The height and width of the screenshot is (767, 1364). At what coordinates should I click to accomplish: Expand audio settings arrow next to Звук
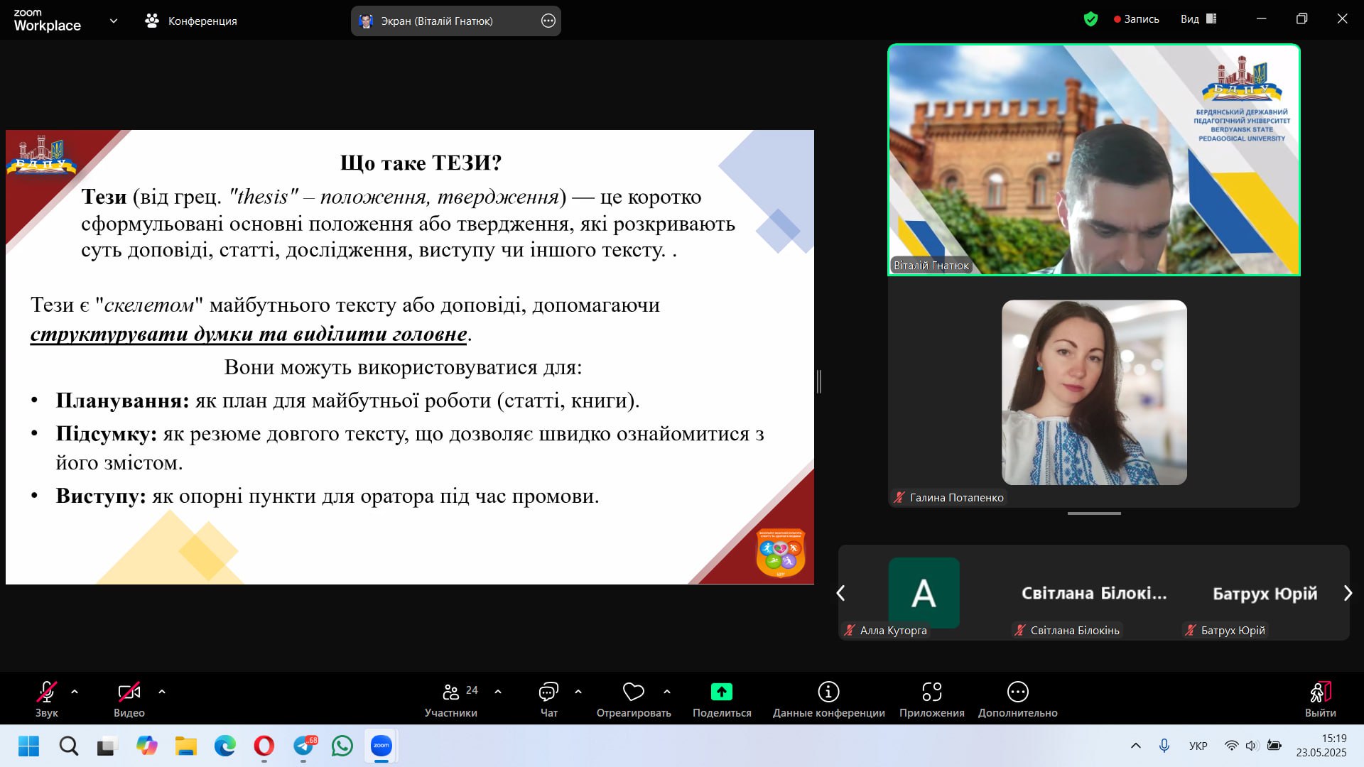pos(75,692)
